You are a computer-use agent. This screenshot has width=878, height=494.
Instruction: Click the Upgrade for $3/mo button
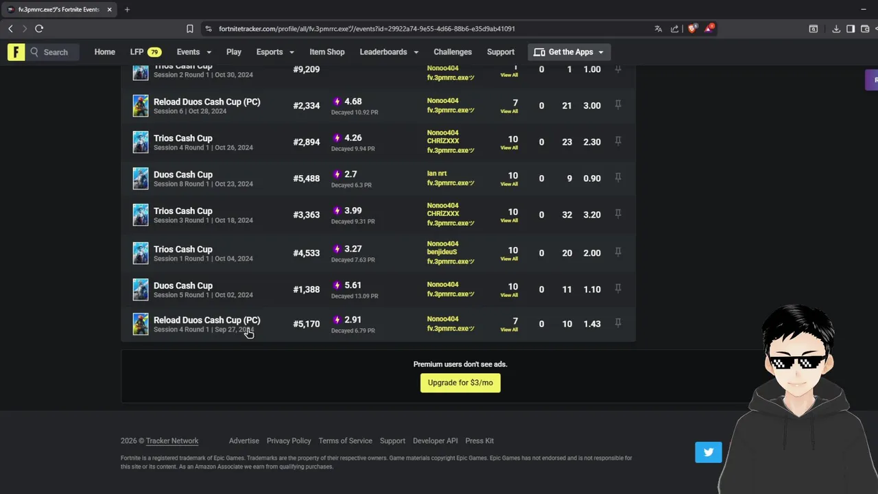(460, 383)
